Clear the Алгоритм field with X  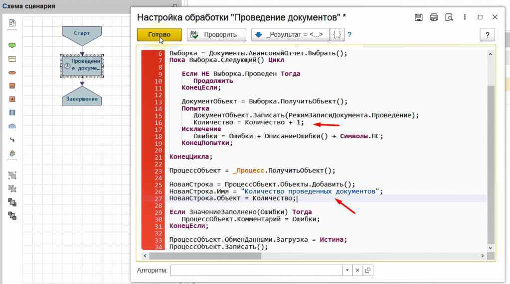click(x=357, y=271)
